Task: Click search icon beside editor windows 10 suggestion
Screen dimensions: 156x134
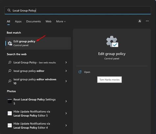Action: pyautogui.click(x=10, y=81)
